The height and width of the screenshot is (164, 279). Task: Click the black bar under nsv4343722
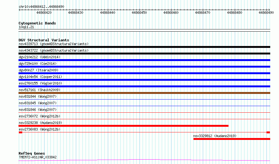tap(144, 54)
